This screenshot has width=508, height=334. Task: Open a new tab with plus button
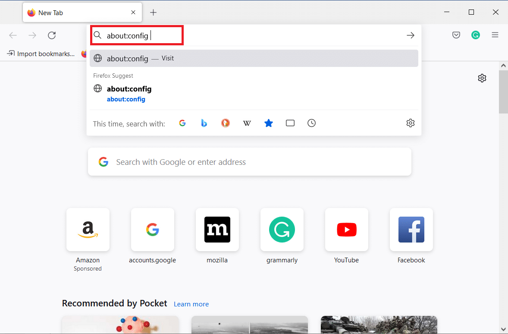tap(153, 13)
